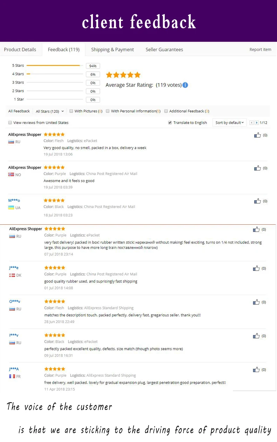Like the Norway shopper's review with thumbs-up
The height and width of the screenshot is (442, 277).
(257, 168)
